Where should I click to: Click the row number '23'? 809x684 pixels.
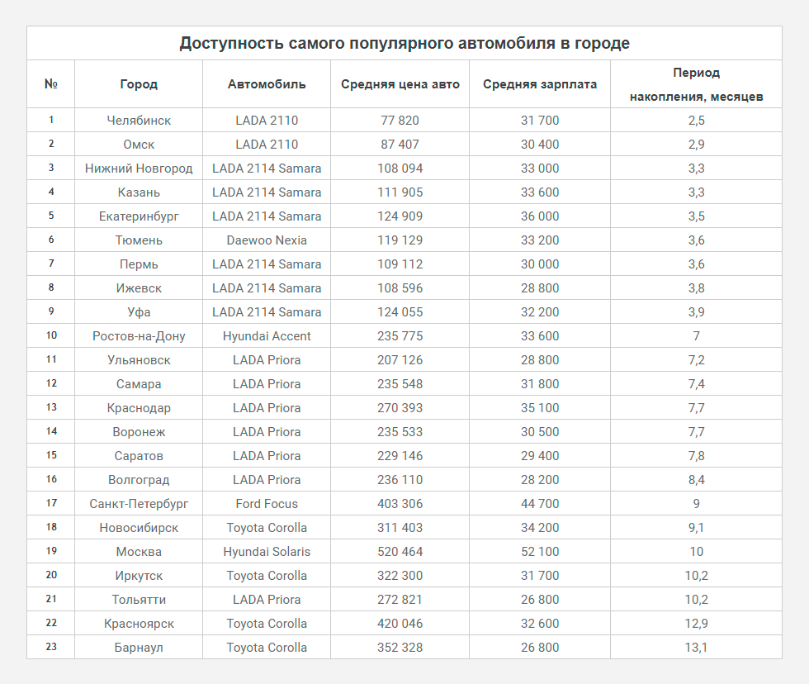(x=51, y=647)
